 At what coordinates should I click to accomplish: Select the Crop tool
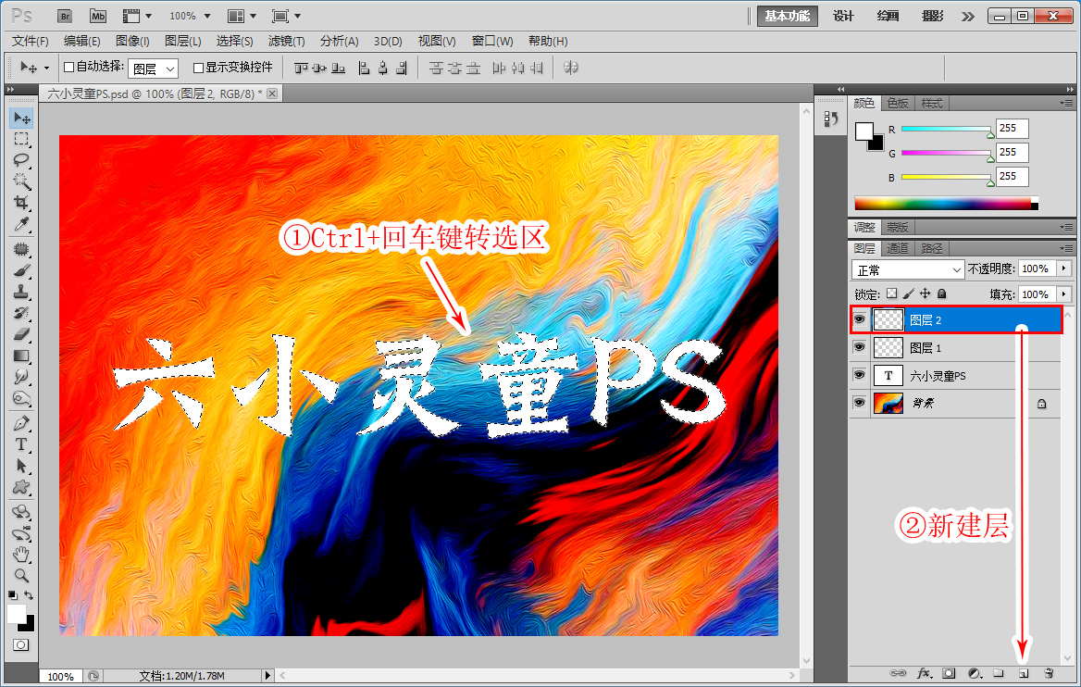pyautogui.click(x=21, y=203)
